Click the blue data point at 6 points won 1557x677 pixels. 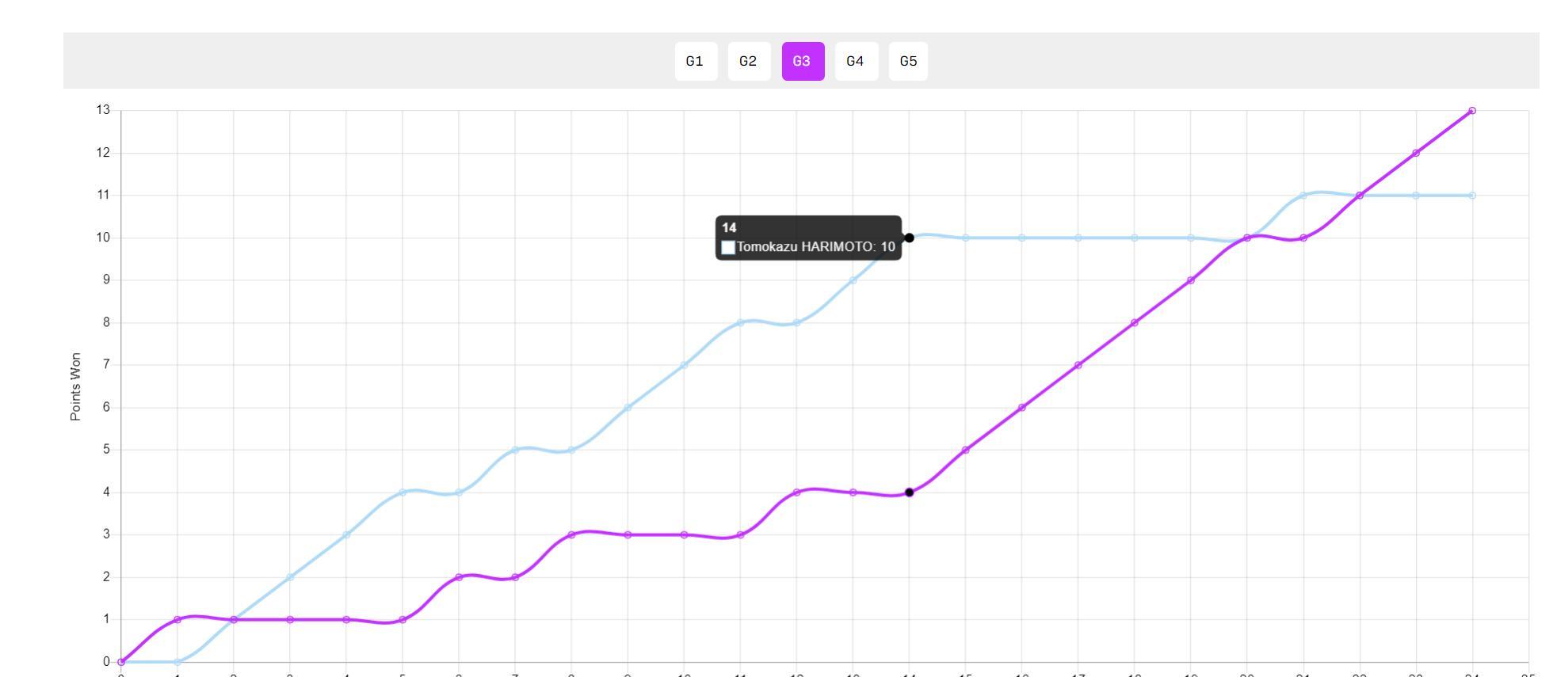[628, 408]
